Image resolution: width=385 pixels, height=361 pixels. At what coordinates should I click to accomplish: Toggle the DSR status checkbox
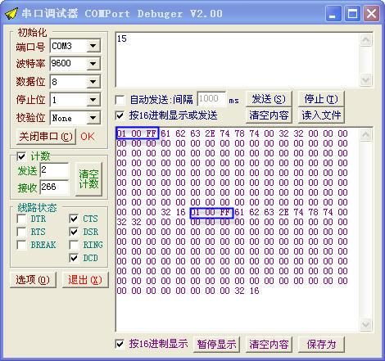(74, 232)
